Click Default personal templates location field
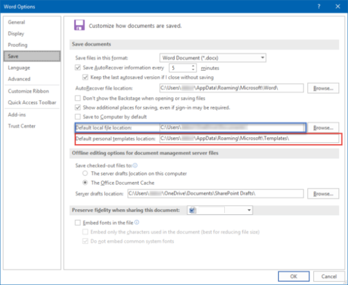This screenshot has height=285, width=348. (x=249, y=138)
